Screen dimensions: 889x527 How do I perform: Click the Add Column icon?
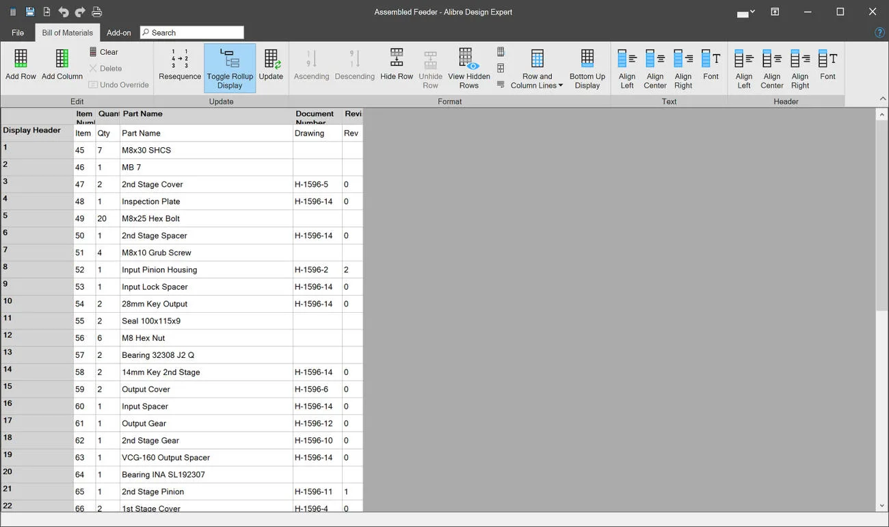tap(62, 65)
